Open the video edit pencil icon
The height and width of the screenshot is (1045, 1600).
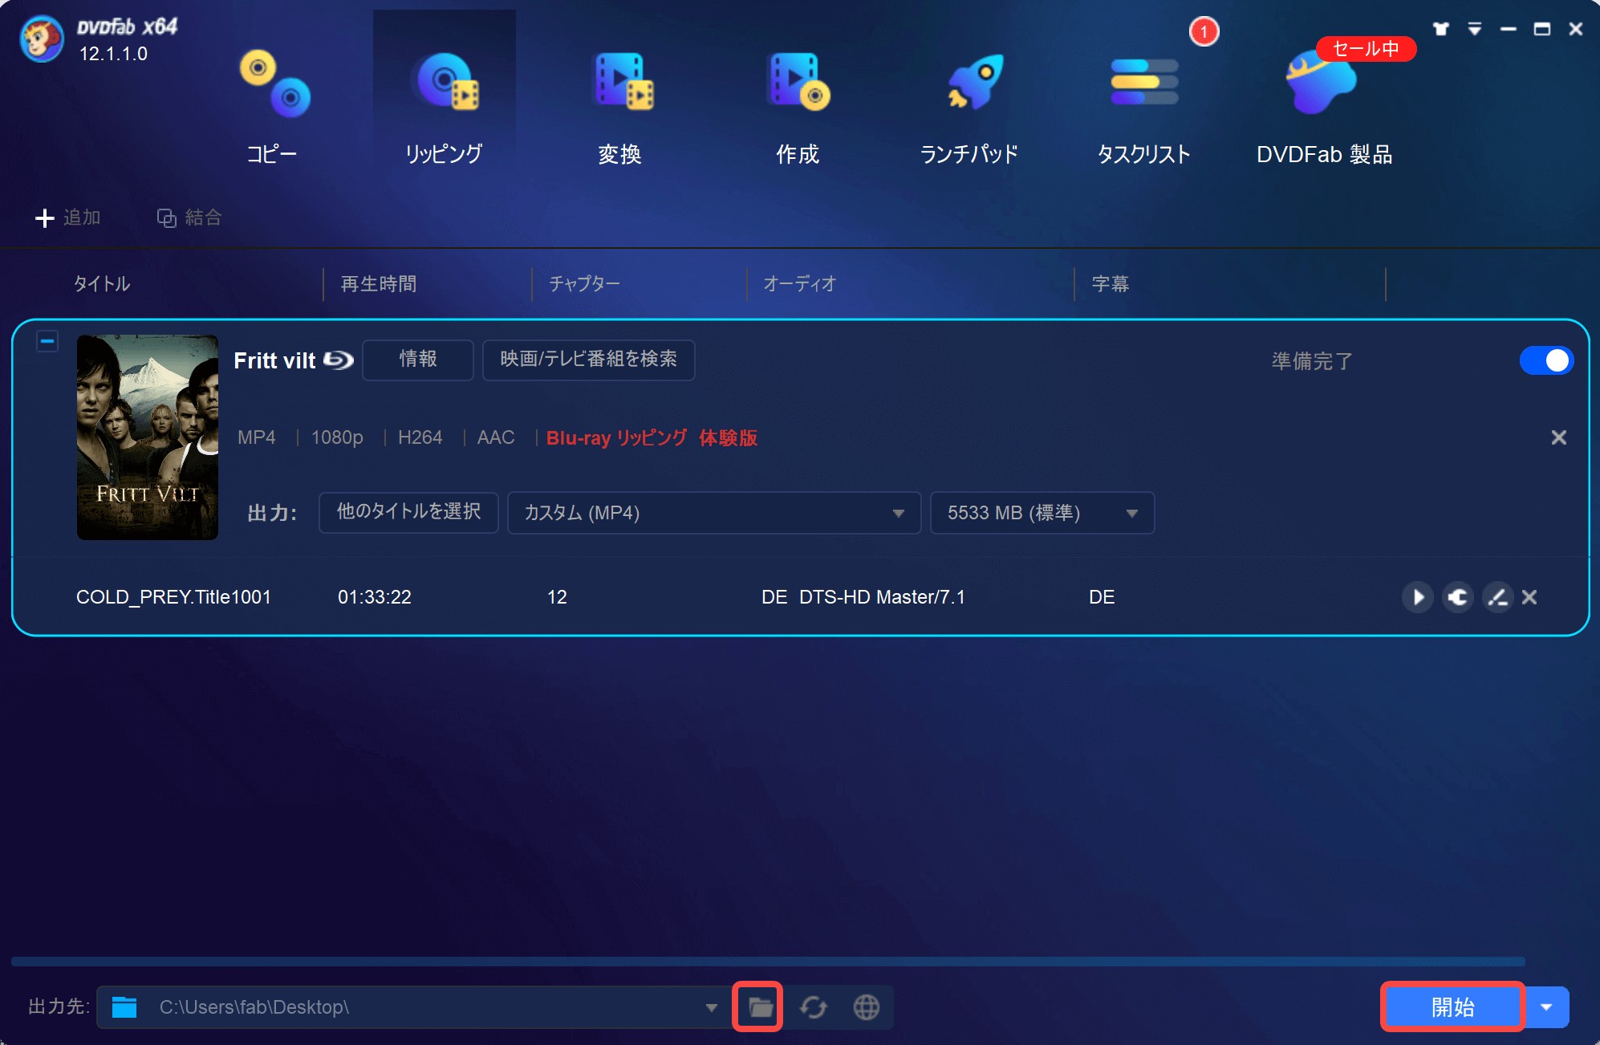pos(1497,597)
